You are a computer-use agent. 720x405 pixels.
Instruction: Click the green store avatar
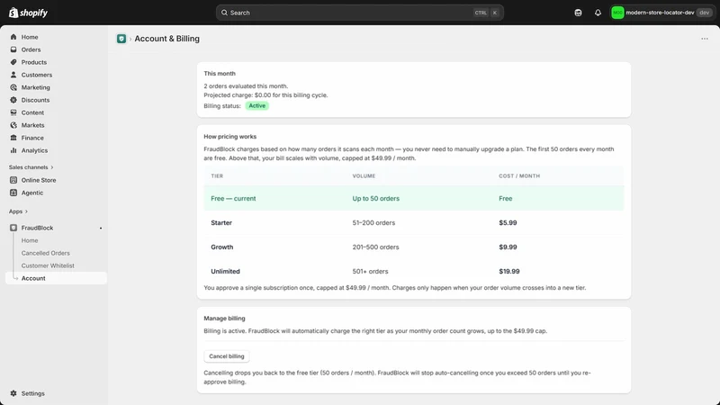tap(617, 13)
